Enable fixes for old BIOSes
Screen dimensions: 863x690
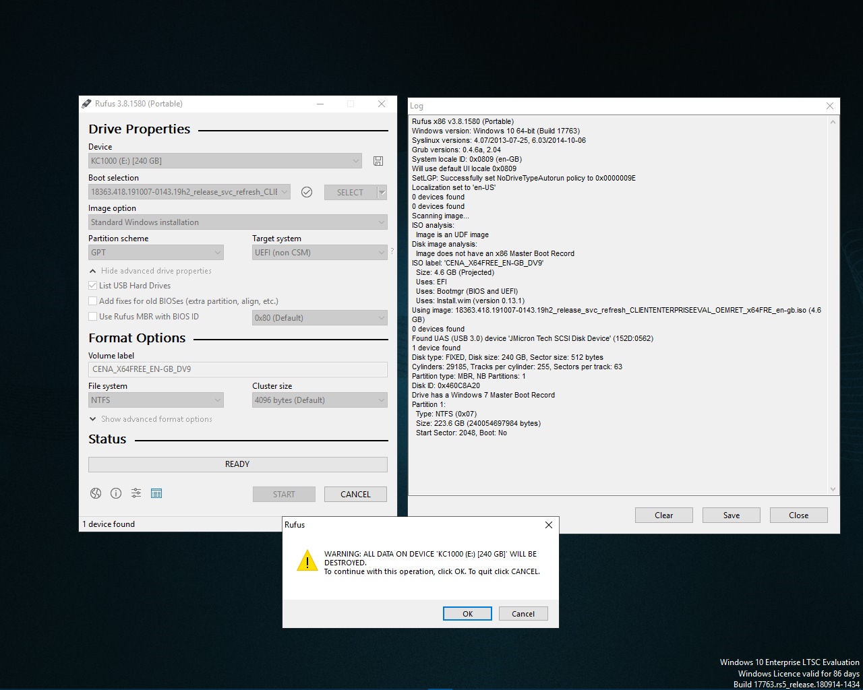[x=92, y=301]
